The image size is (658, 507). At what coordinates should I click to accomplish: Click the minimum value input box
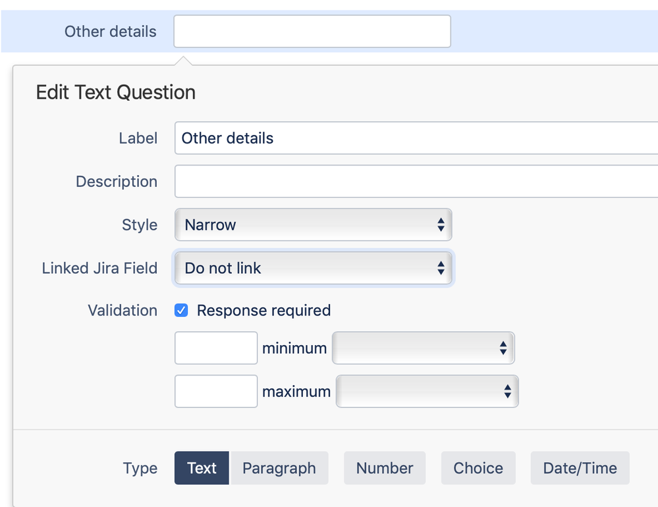[215, 348]
